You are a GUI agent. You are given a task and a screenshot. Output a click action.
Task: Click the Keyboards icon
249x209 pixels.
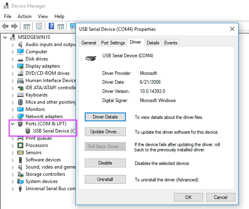(20, 95)
